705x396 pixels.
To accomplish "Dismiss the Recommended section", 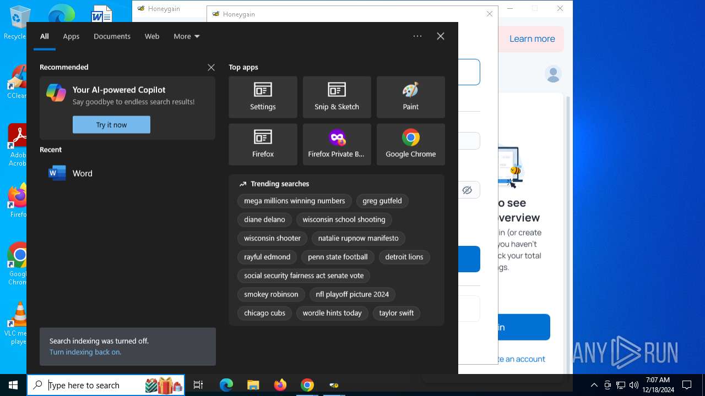I will pos(211,67).
